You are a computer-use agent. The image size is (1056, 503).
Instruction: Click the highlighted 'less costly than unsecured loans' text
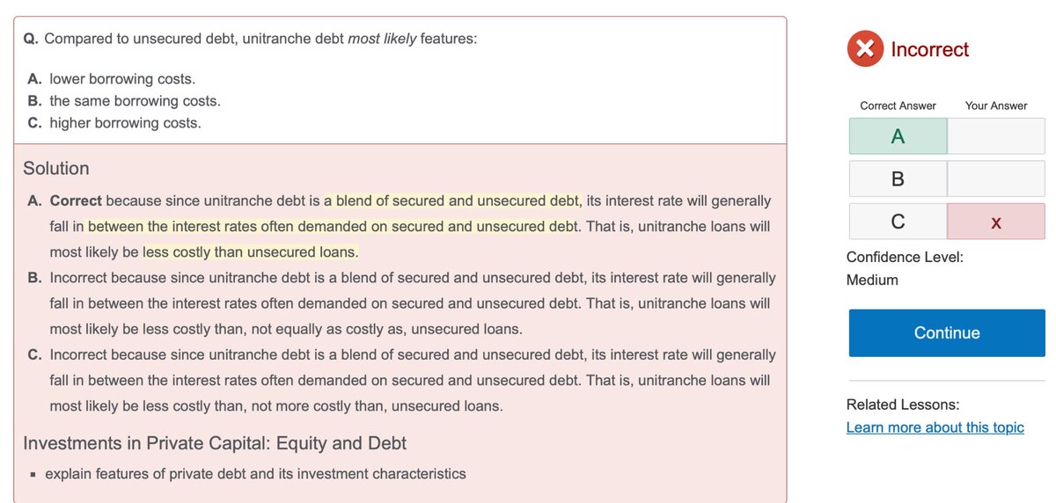pos(251,252)
